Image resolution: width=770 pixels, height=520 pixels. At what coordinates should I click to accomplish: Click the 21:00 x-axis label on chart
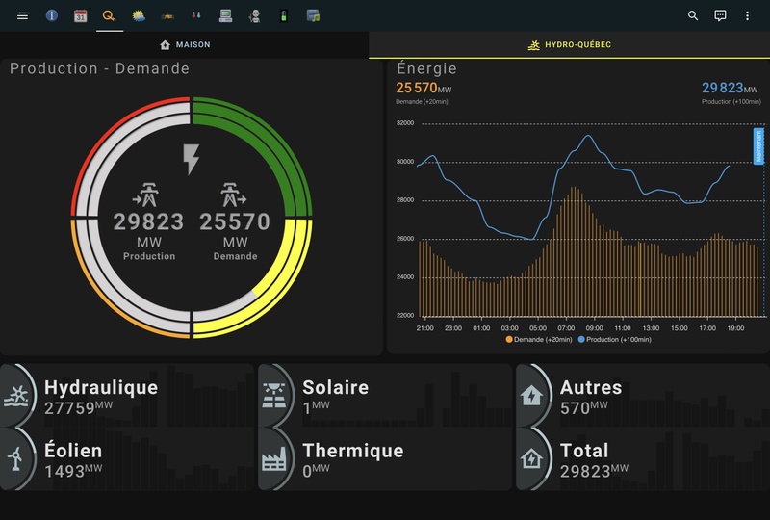424,328
